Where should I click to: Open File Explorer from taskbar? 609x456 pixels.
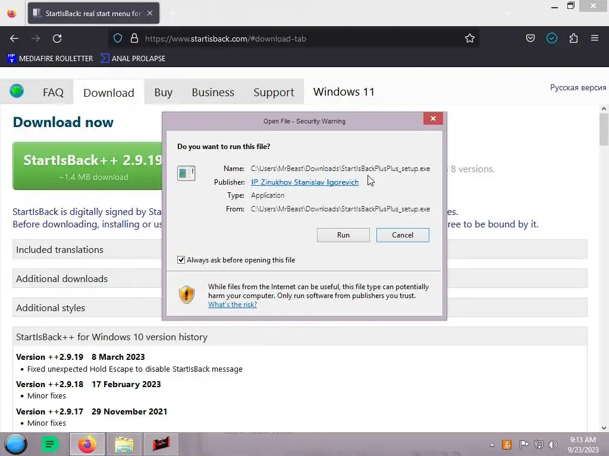pos(124,444)
